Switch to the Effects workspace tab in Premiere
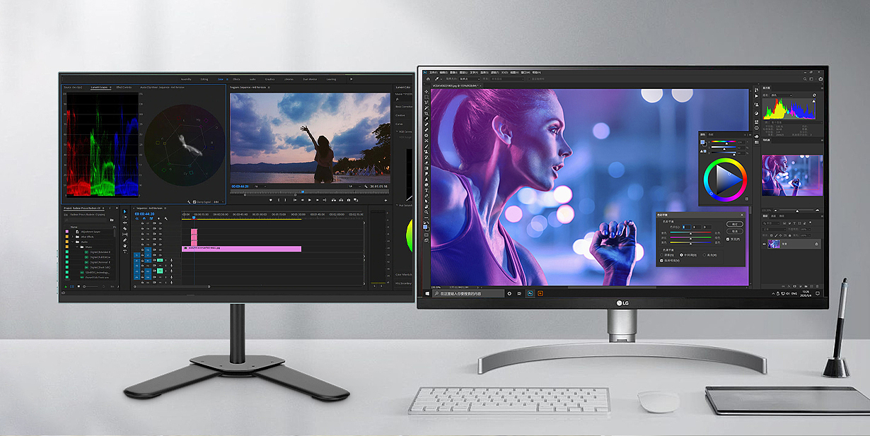Image resolution: width=870 pixels, height=436 pixels. (x=236, y=79)
